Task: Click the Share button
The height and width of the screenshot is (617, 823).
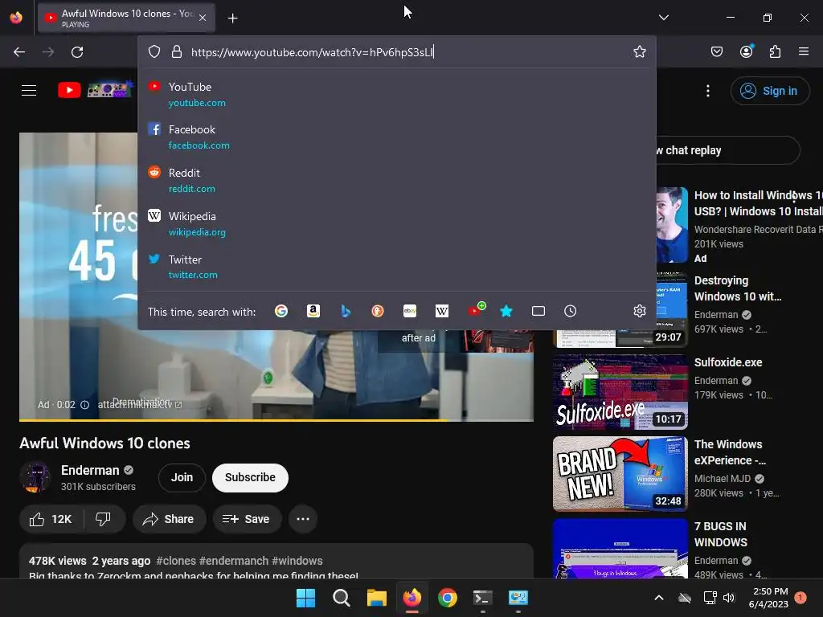Action: point(169,519)
